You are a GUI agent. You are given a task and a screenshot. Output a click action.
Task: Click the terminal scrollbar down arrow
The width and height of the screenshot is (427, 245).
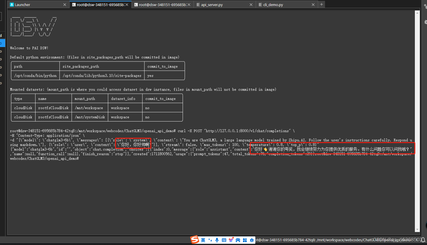click(417, 230)
